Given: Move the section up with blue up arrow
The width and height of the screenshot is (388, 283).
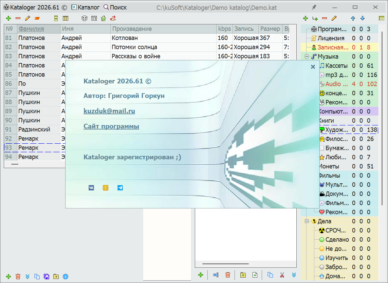Looking at the screenshot, I should click(x=353, y=18).
